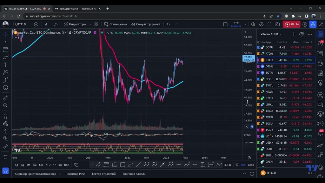325x183 pixels.
Task: Toggle percent scale '%' button
Action: [x=237, y=165]
